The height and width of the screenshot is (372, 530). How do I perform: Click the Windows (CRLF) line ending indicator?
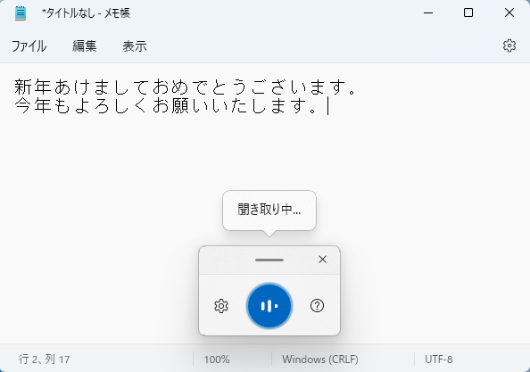(320, 360)
